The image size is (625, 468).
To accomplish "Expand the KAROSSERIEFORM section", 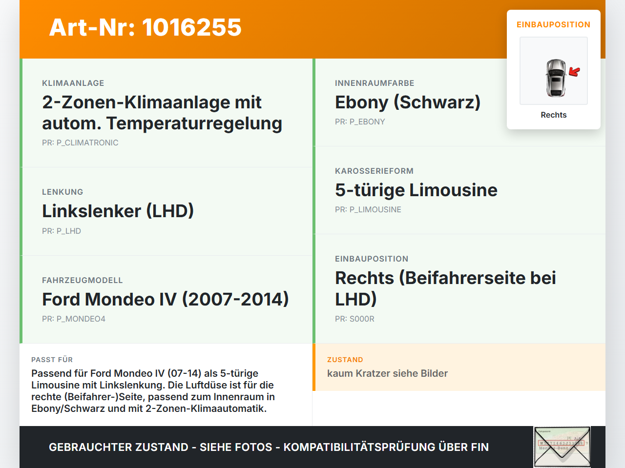I will [459, 190].
